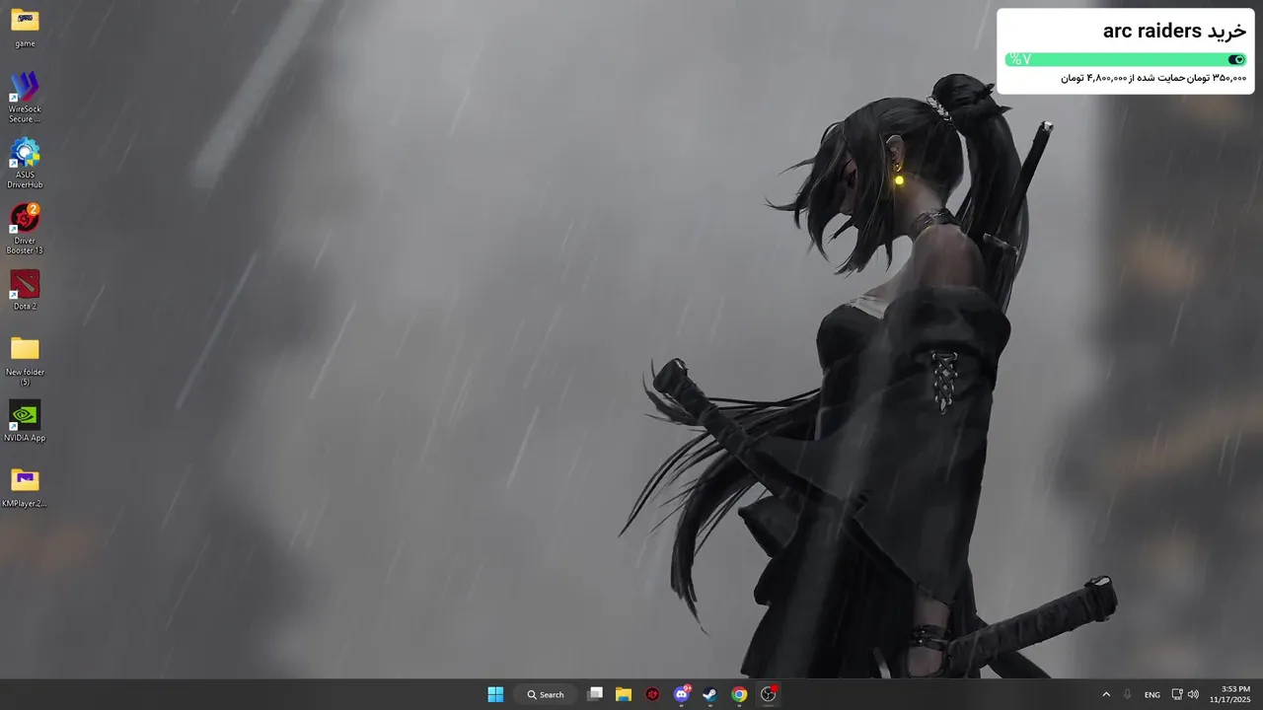Screen dimensions: 1263x710
Task: Open Discord from the taskbar
Action: pyautogui.click(x=681, y=694)
